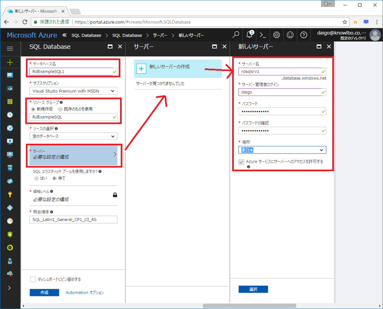Choose 後で for elastic pool
383x309 pixels.
55,178
